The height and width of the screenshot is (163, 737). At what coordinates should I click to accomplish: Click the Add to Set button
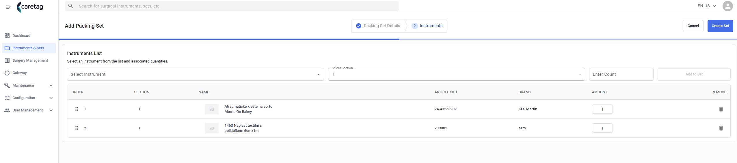(694, 74)
